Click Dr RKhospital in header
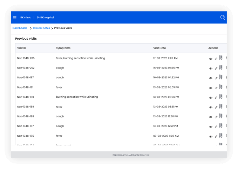Screen dimensions: 238x169 point(45,17)
